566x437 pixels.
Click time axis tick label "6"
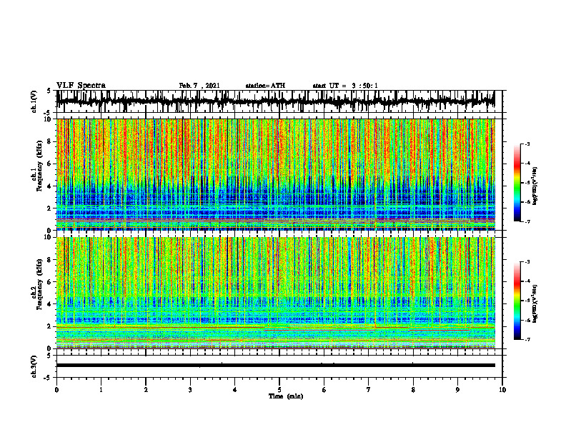pos(324,390)
